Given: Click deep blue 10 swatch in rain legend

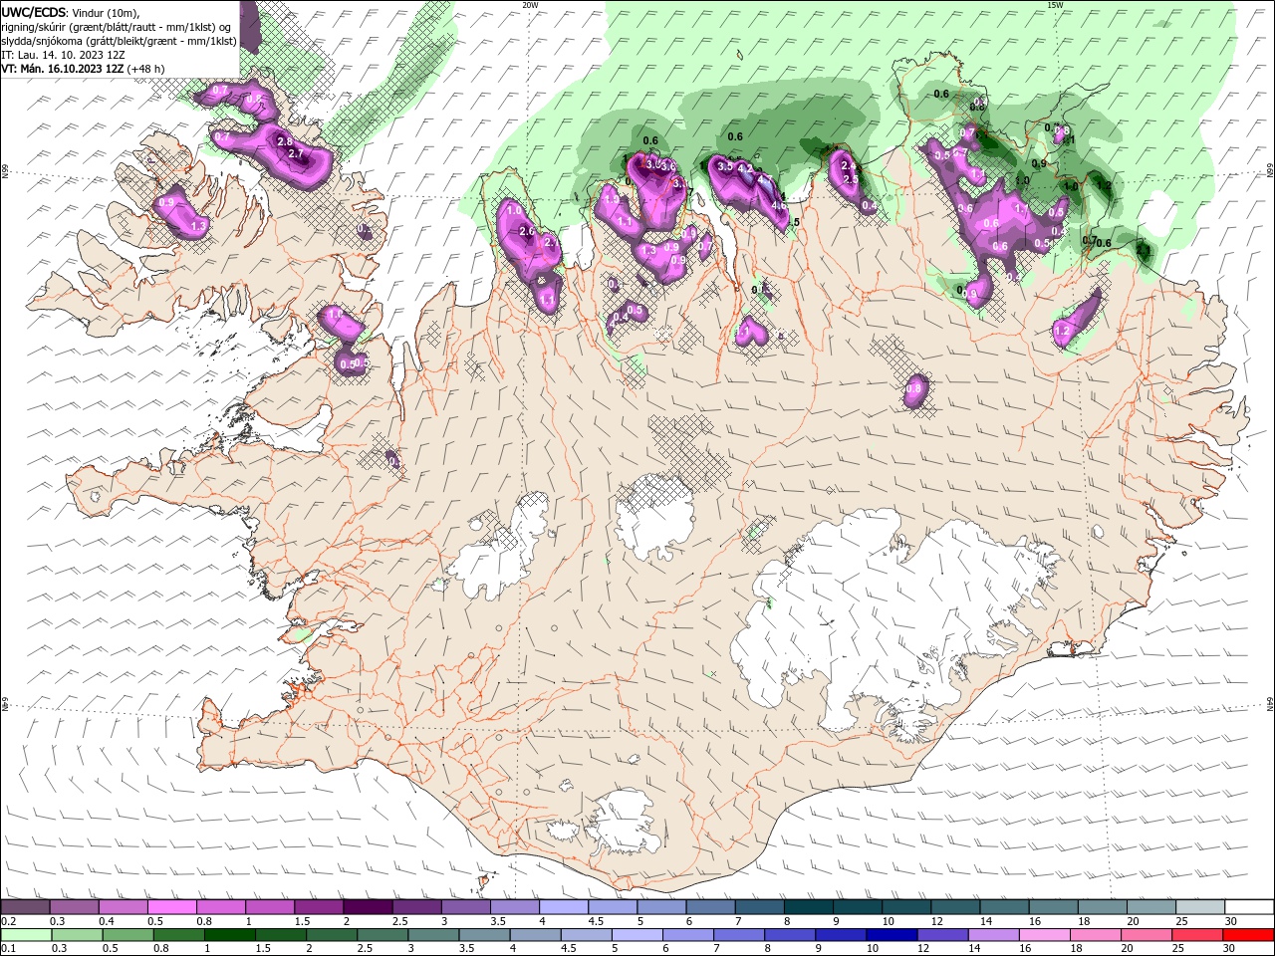Looking at the screenshot, I should pos(892,936).
